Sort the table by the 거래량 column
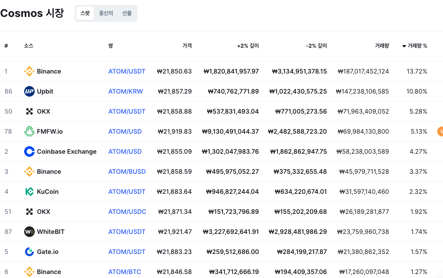The height and width of the screenshot is (278, 443). pos(382,46)
